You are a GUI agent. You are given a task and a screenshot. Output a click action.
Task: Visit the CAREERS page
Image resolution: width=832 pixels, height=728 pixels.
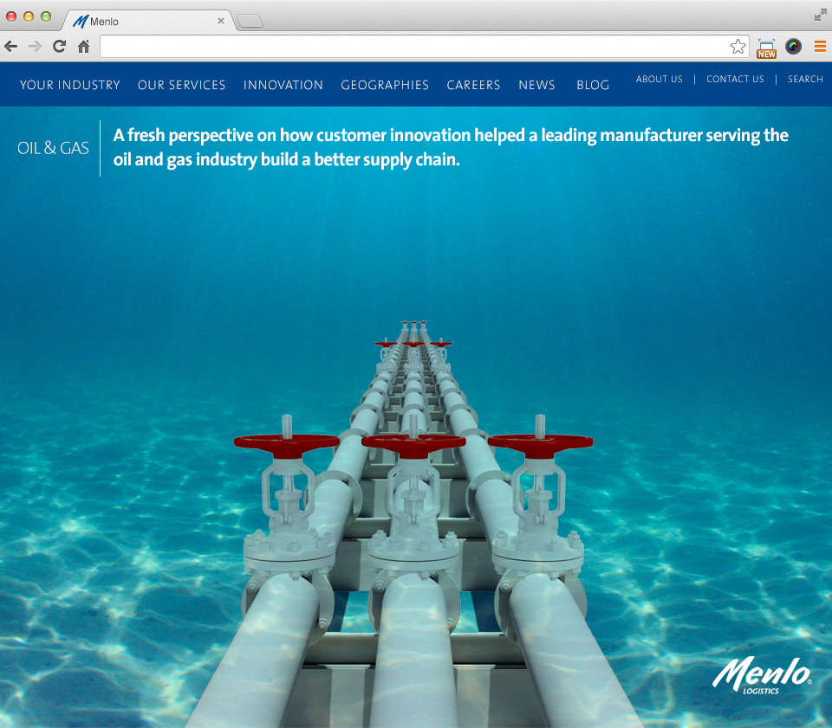coord(473,85)
